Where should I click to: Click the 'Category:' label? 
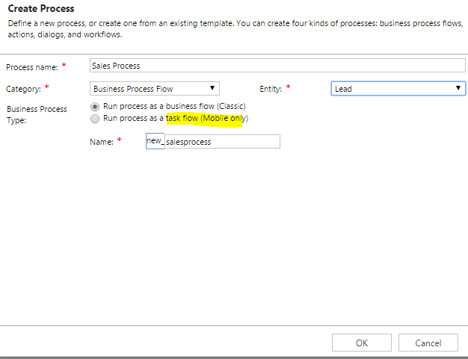pos(25,89)
